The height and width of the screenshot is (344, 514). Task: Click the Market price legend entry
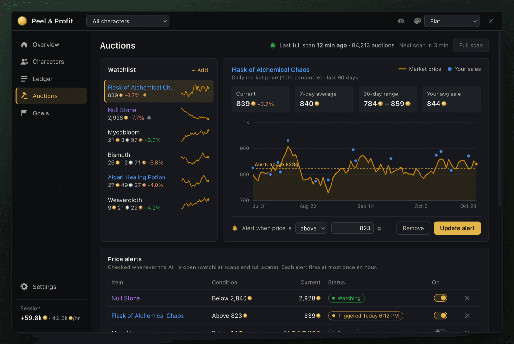[x=420, y=69]
